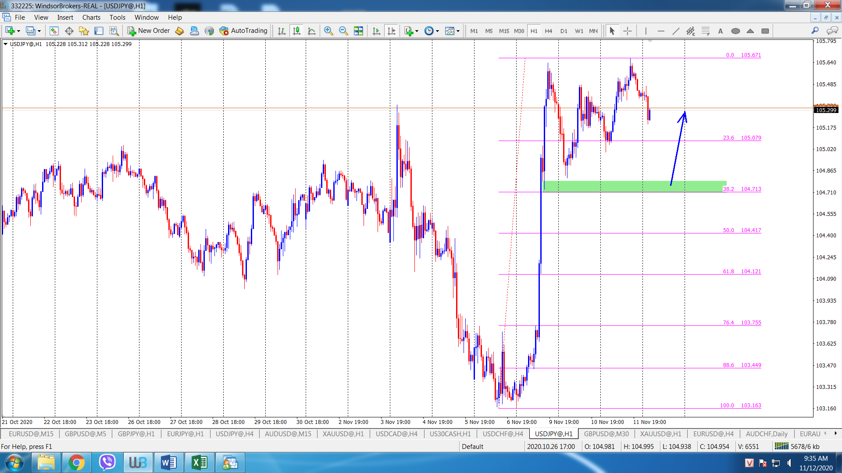Expand the New Chart dropdown arrow
The height and width of the screenshot is (473, 842).
click(18, 31)
